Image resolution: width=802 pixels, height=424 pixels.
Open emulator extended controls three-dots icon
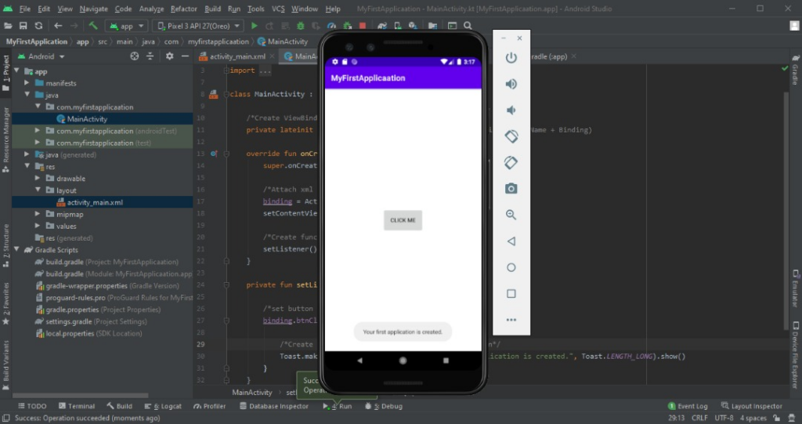[511, 320]
